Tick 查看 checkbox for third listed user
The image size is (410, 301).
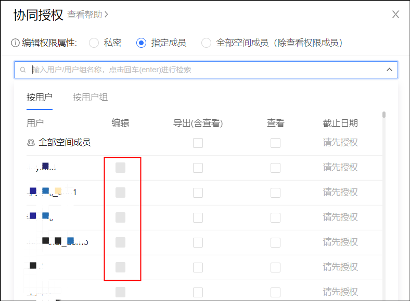pos(275,217)
